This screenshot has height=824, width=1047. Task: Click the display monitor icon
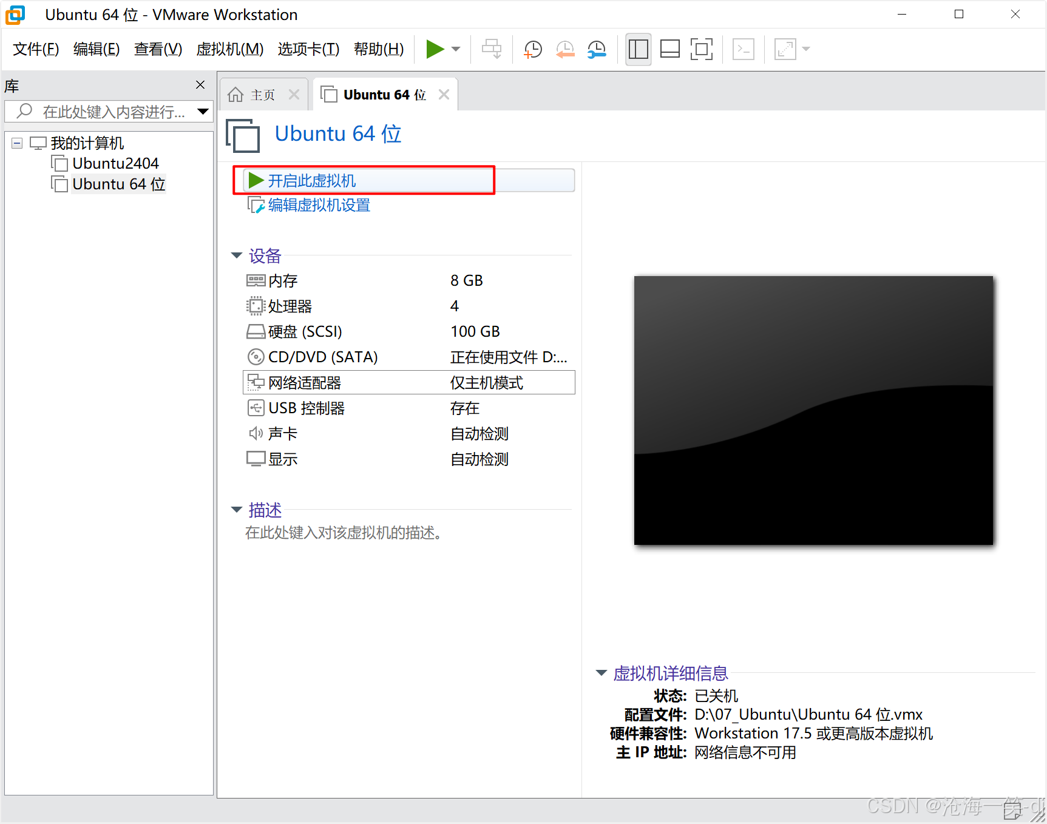256,459
